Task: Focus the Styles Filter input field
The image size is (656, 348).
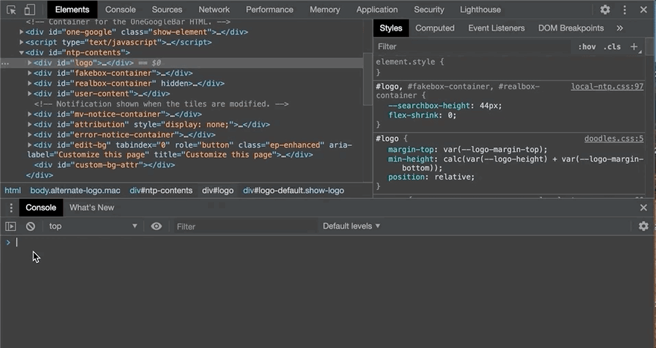Action: pyautogui.click(x=473, y=46)
